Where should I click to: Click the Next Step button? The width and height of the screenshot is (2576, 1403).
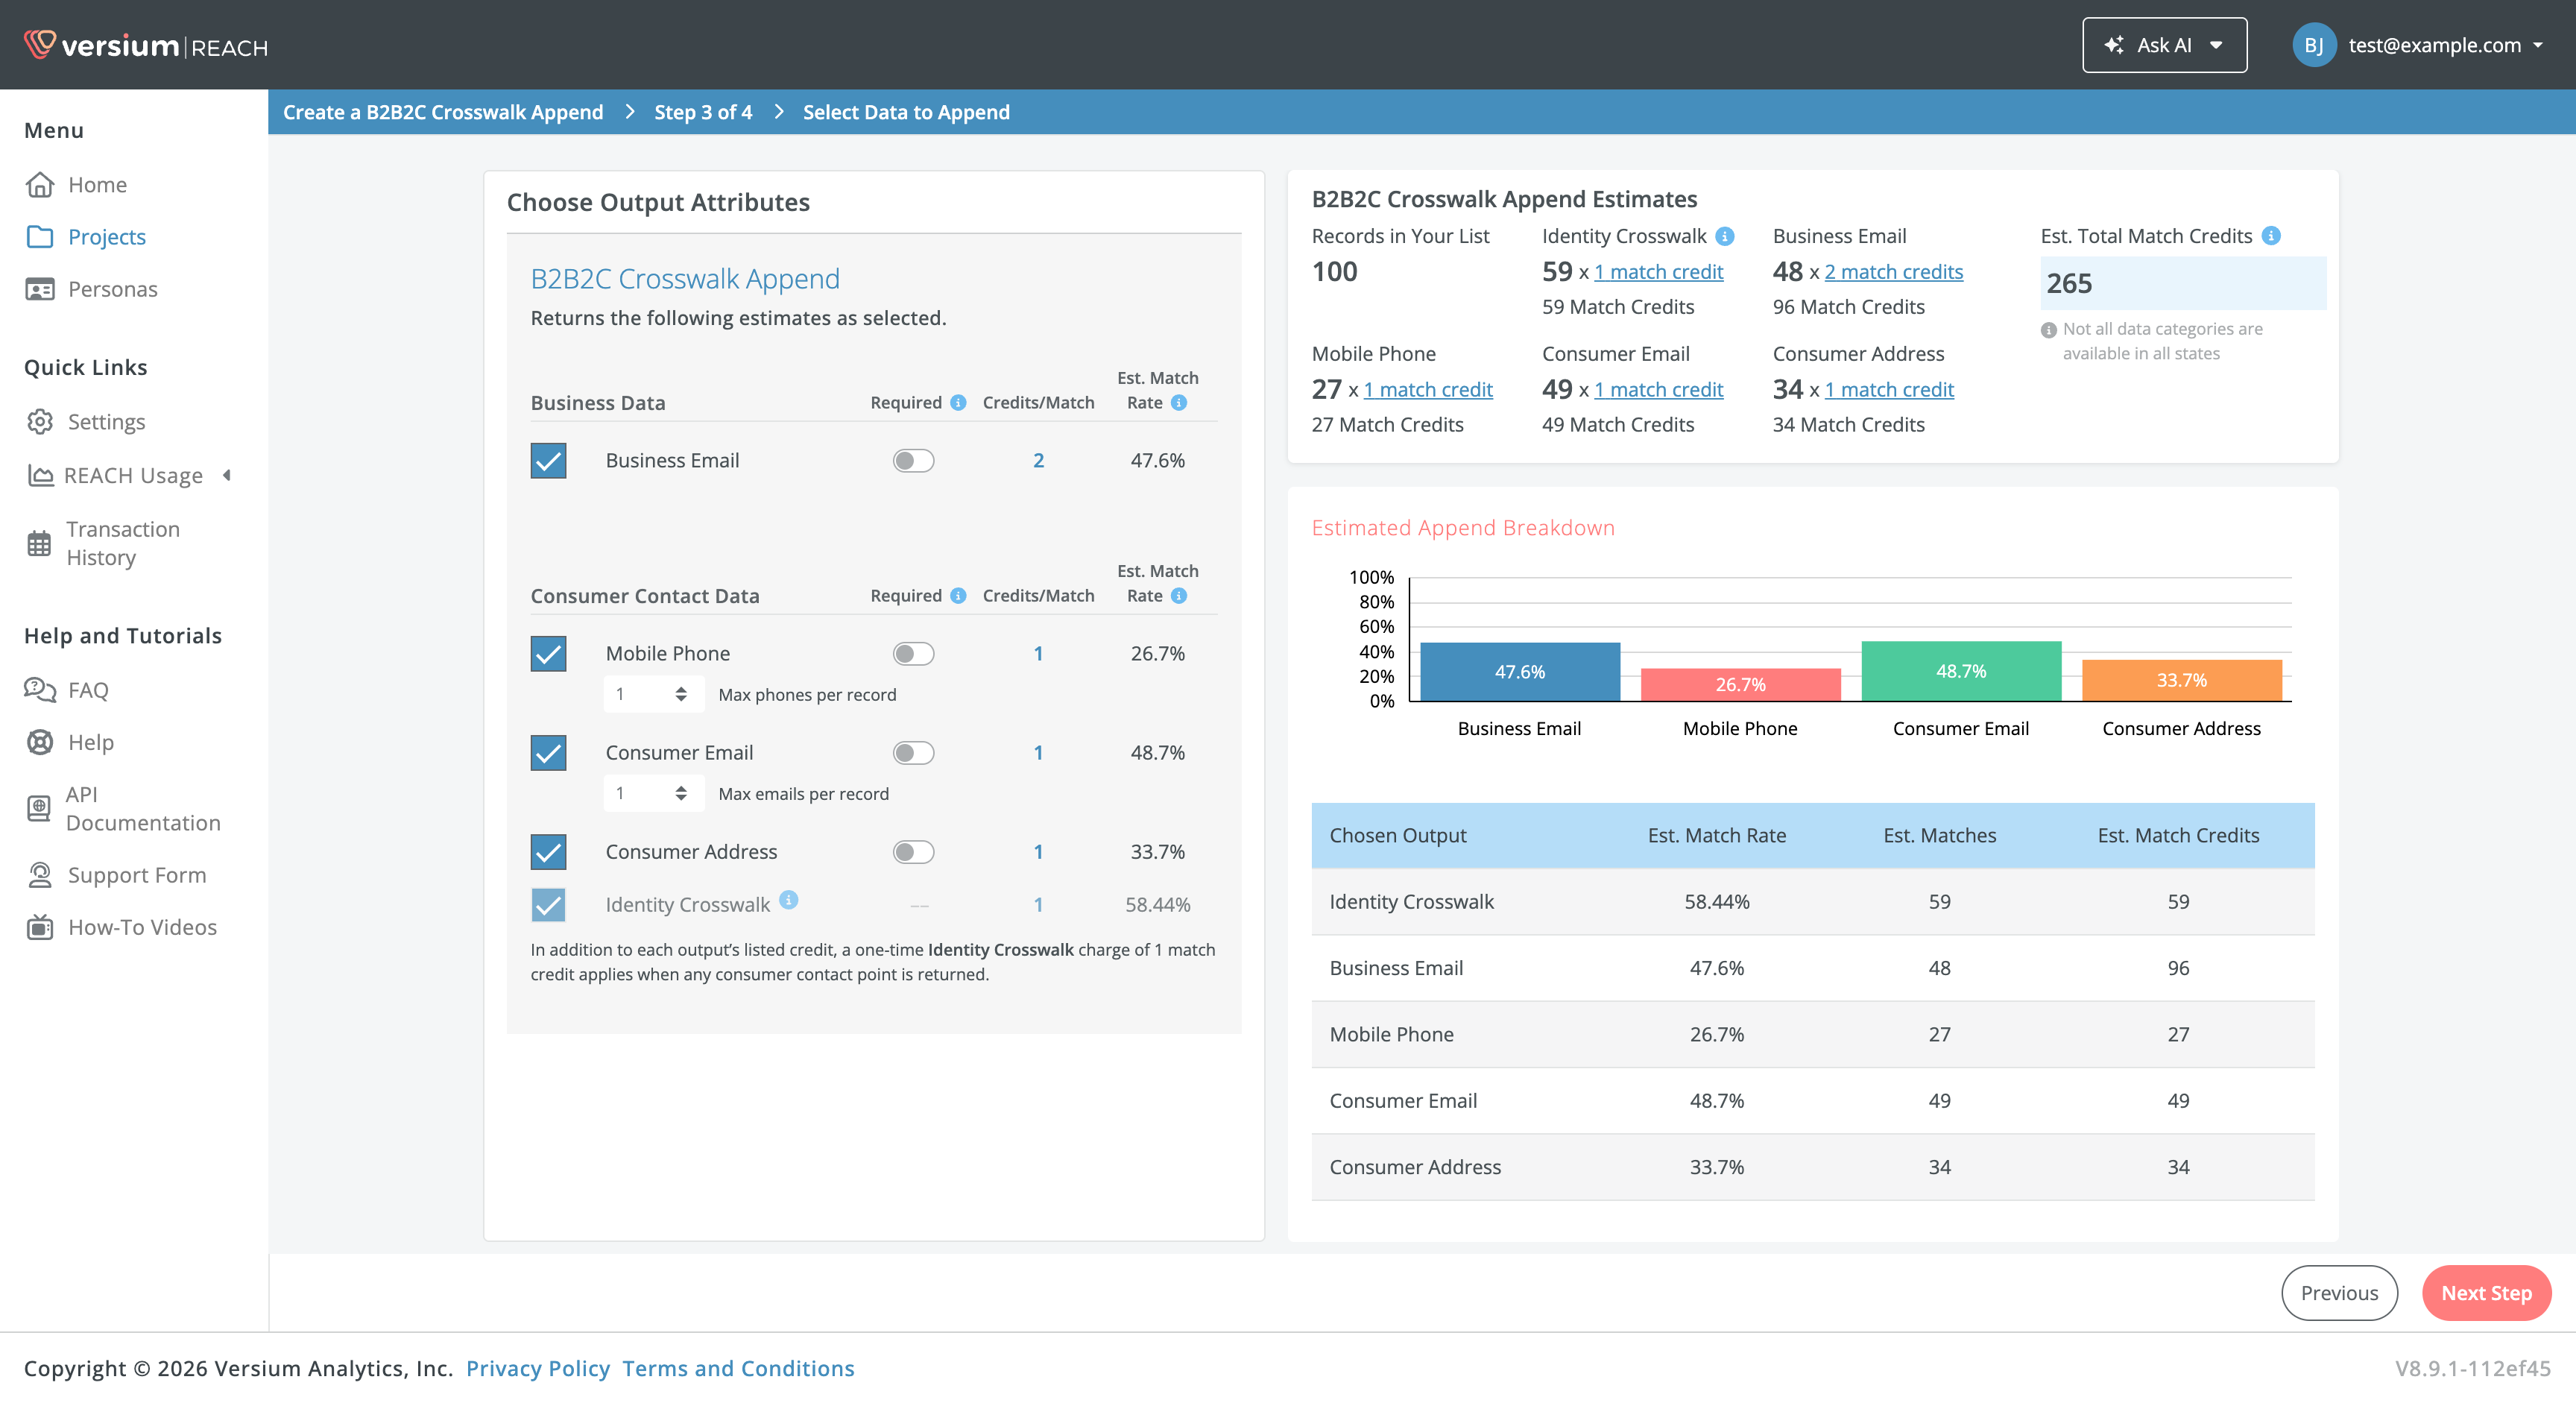click(x=2486, y=1293)
